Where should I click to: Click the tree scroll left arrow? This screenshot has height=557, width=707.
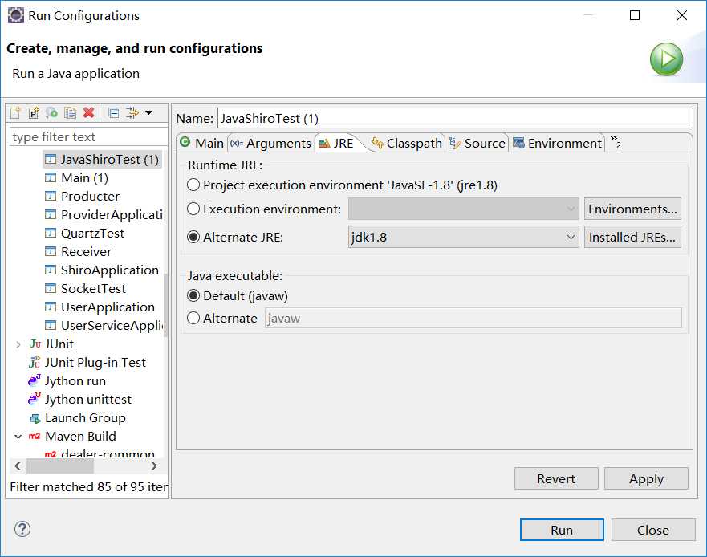18,466
